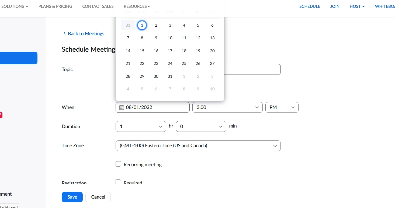Image resolution: width=395 pixels, height=208 pixels.
Task: Choose day 9 in the second calendar row
Action: pyautogui.click(x=156, y=38)
